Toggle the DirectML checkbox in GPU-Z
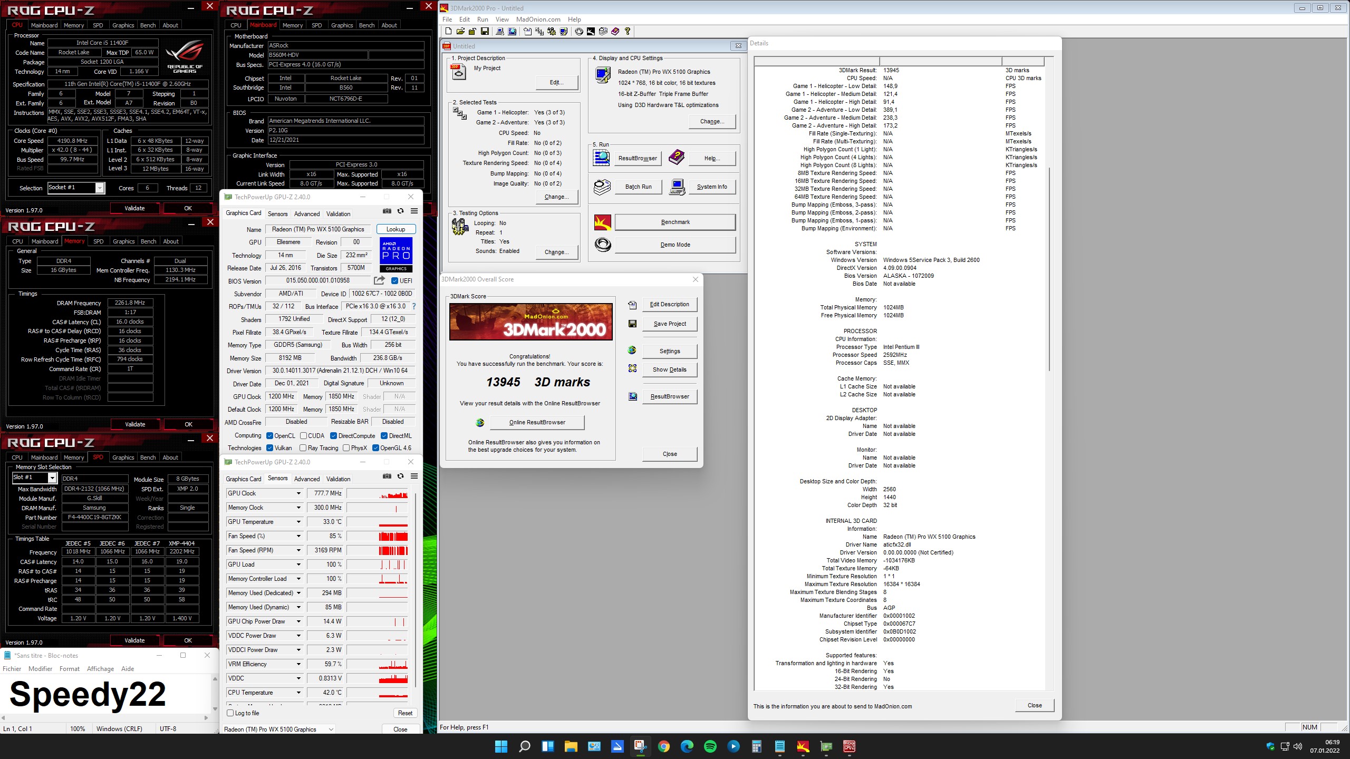The image size is (1350, 759). (x=384, y=436)
